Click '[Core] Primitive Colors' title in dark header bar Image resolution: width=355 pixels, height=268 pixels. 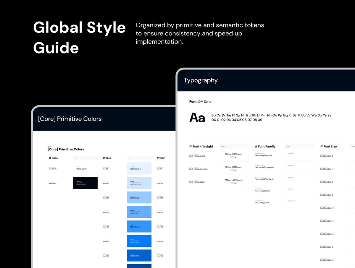pos(70,119)
